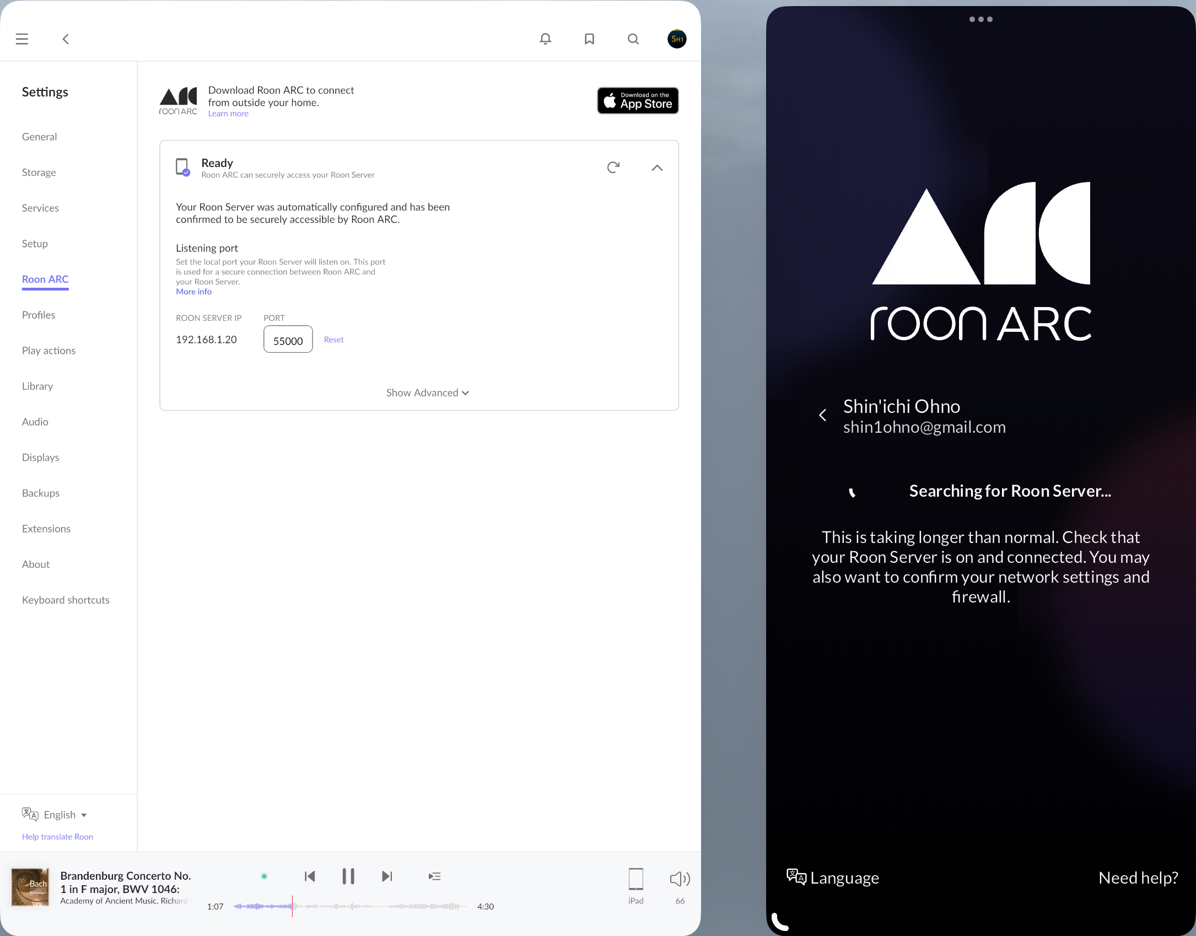
Task: Refresh the Roon ARC status check
Action: (613, 168)
